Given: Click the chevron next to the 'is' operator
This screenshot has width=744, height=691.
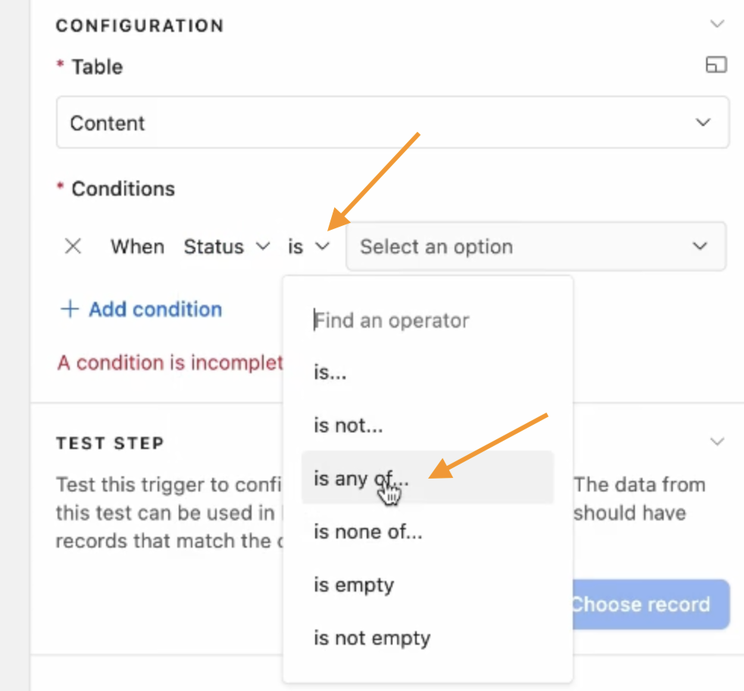Looking at the screenshot, I should [323, 247].
